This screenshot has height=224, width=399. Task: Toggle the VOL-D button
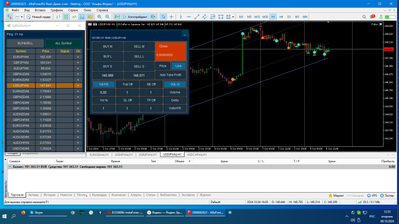pos(175,84)
